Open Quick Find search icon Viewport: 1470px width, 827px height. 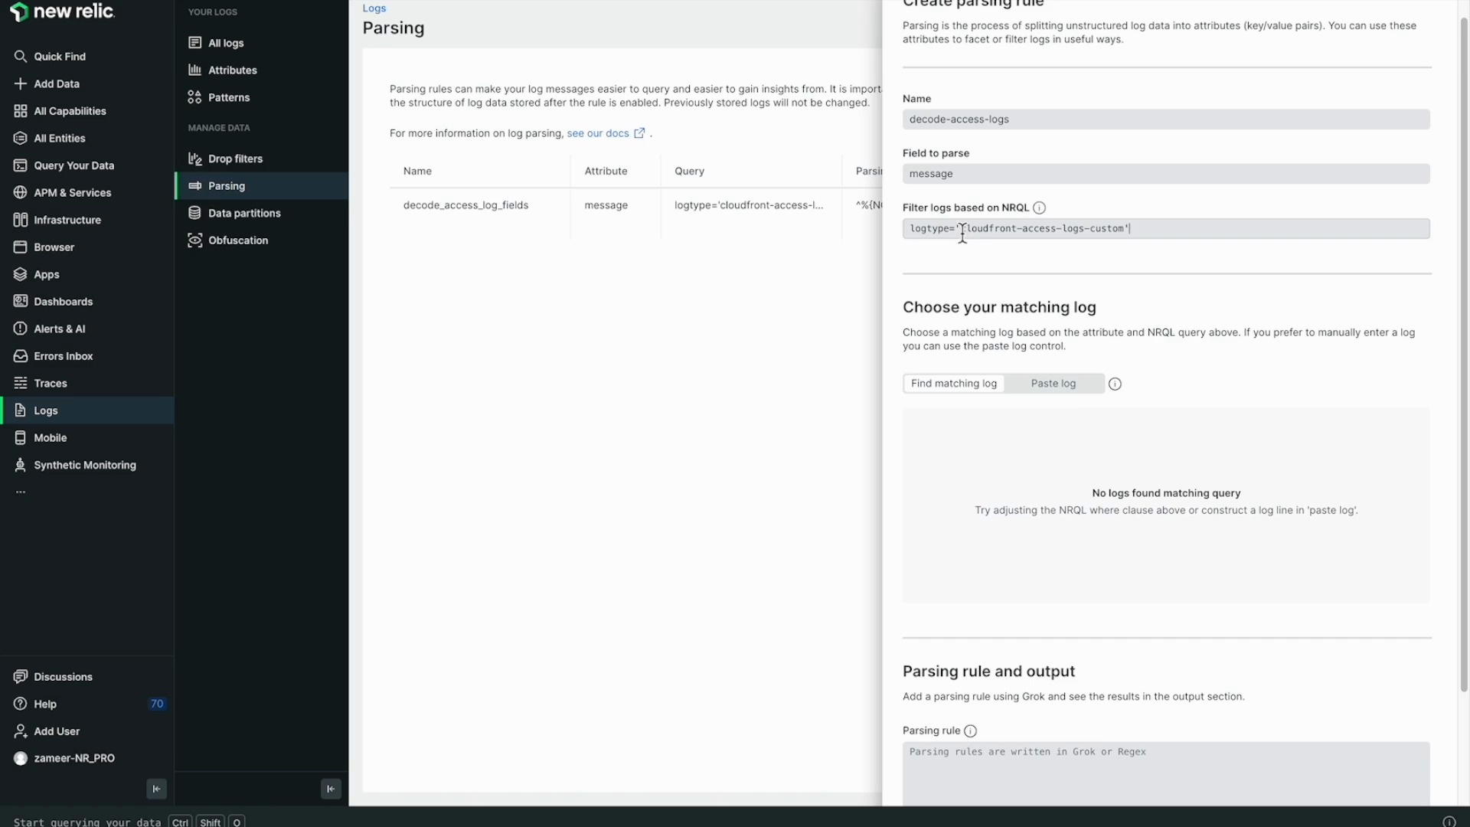pyautogui.click(x=21, y=57)
